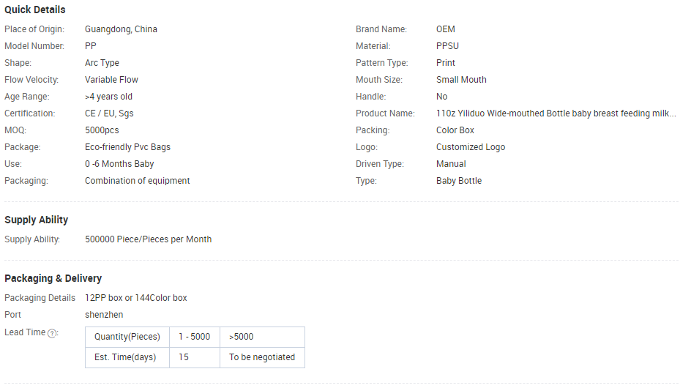The image size is (680, 388).
Task: Click the PPSU material value
Action: 447,46
